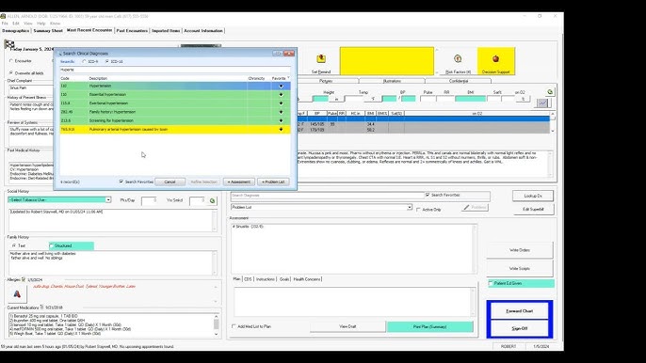Open Past Encounters tab
This screenshot has height=363, width=646.
132,30
